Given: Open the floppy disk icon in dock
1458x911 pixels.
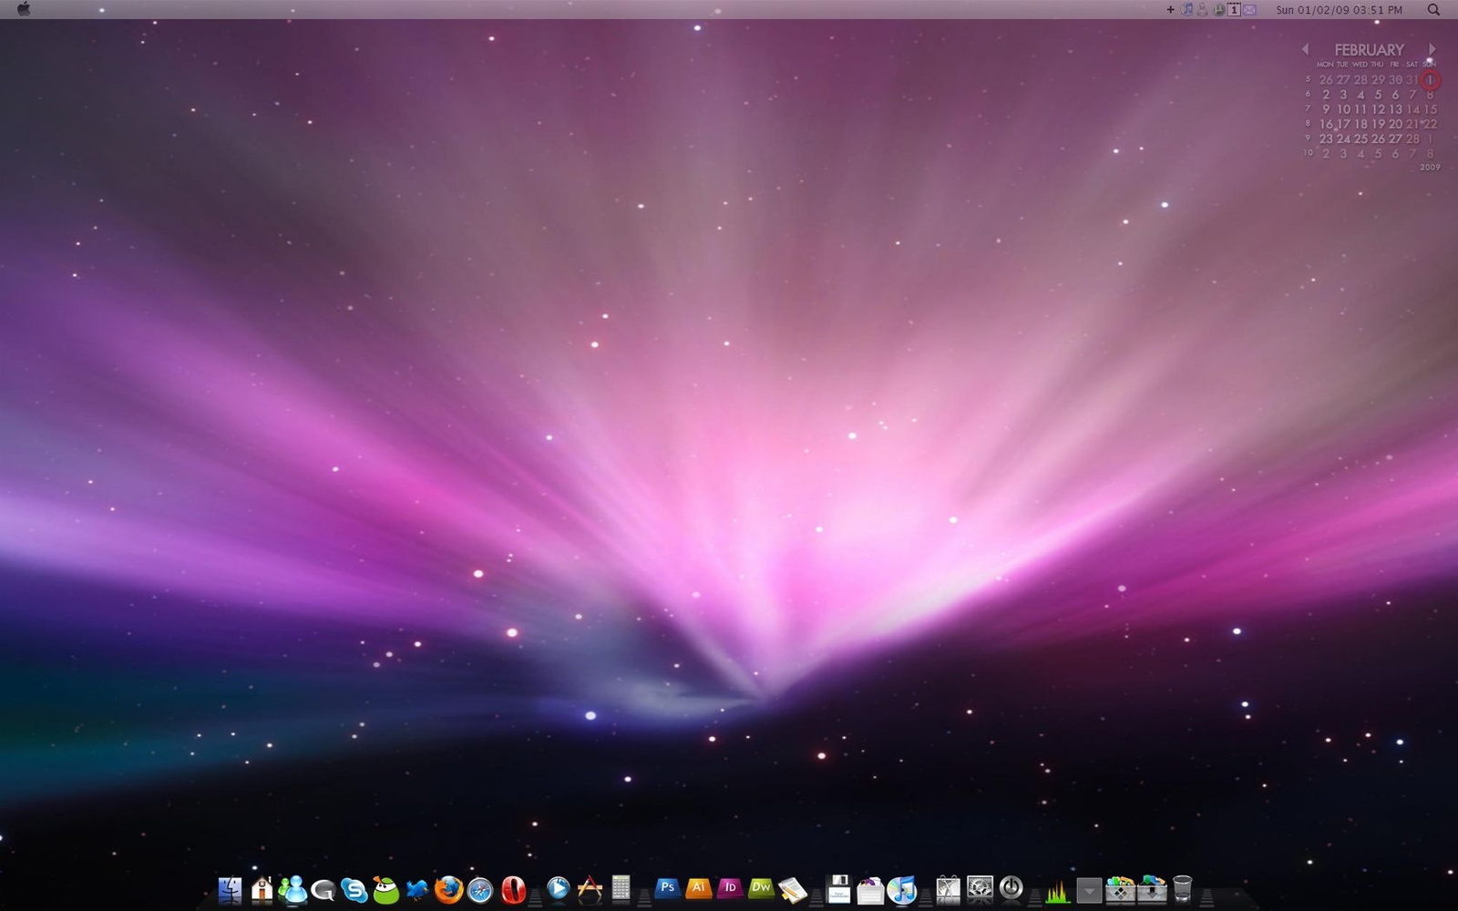Looking at the screenshot, I should click(x=838, y=889).
